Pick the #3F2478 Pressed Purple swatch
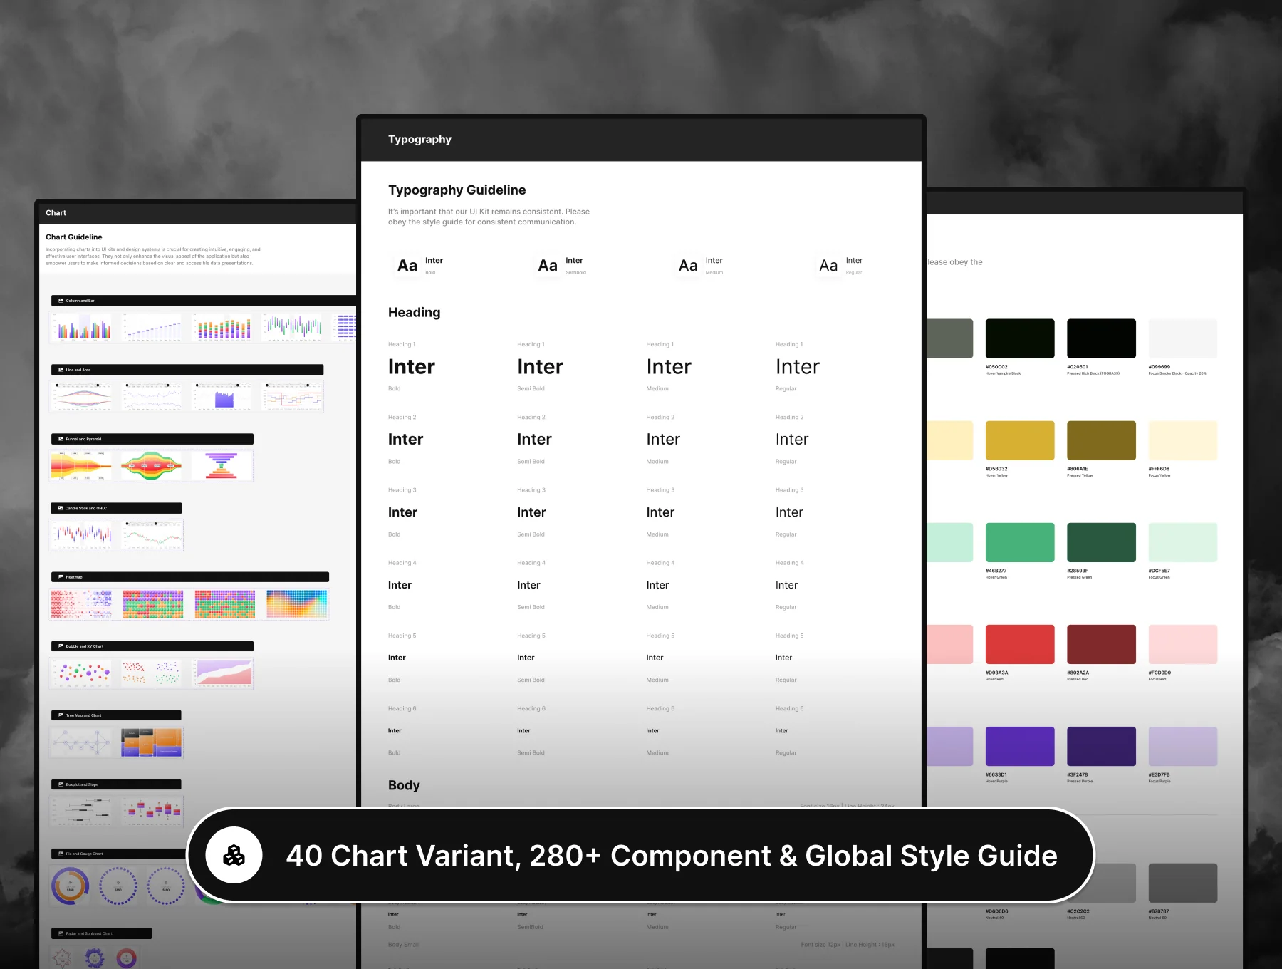1282x969 pixels. [1101, 746]
